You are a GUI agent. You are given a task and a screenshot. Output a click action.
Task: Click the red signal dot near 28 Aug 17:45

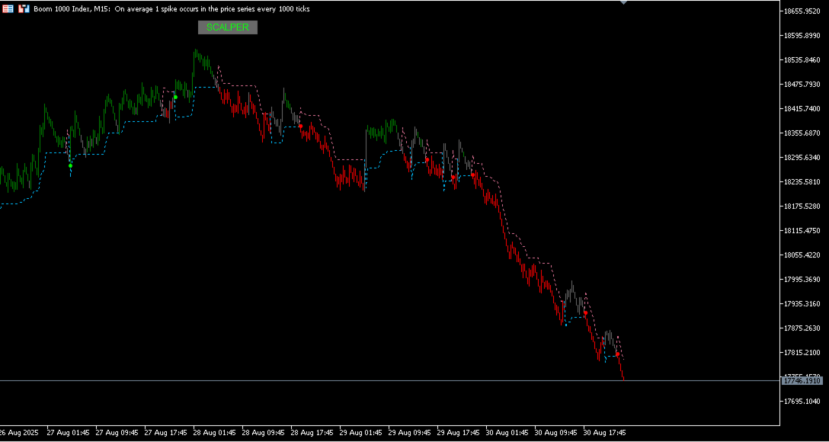pyautogui.click(x=300, y=126)
